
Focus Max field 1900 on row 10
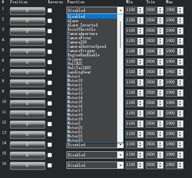pos(172,103)
